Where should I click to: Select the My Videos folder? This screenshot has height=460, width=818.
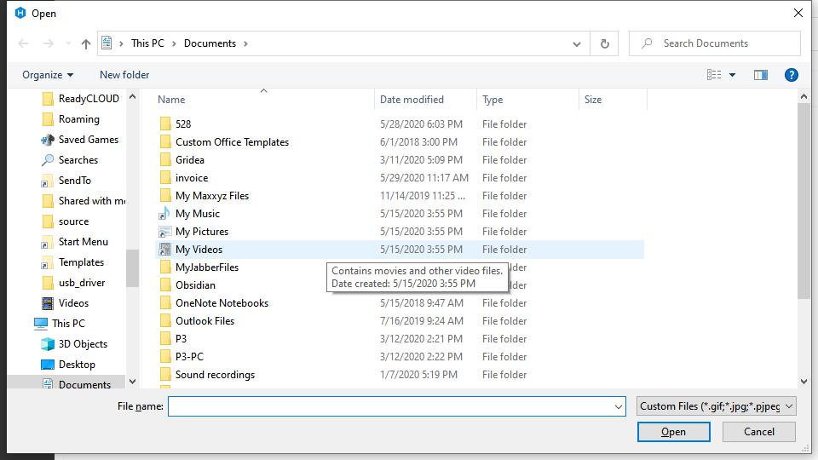(400, 250)
